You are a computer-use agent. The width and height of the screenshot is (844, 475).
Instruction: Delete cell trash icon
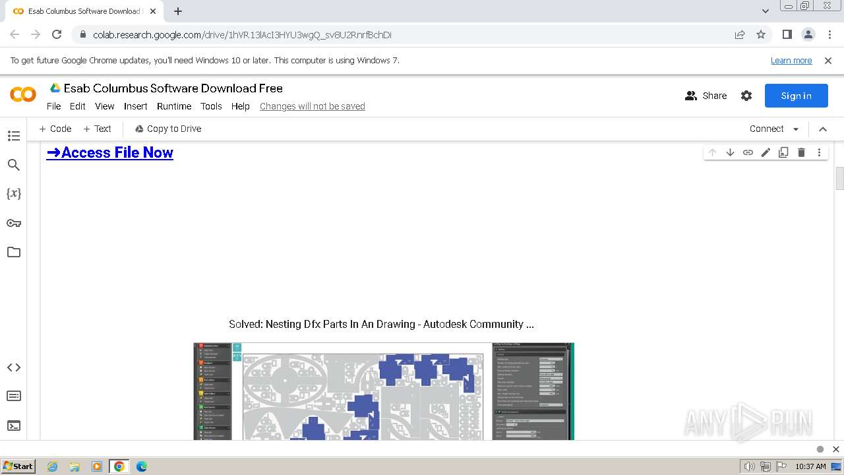pyautogui.click(x=801, y=152)
